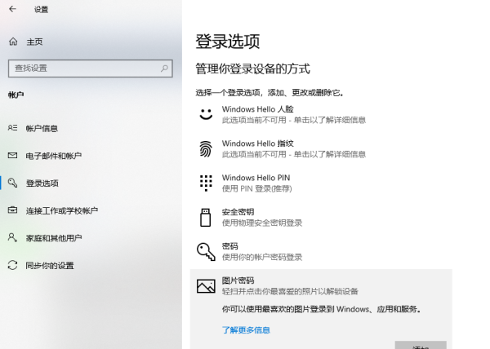Expand the 安全密钥 option
The image size is (490, 349).
click(321, 218)
